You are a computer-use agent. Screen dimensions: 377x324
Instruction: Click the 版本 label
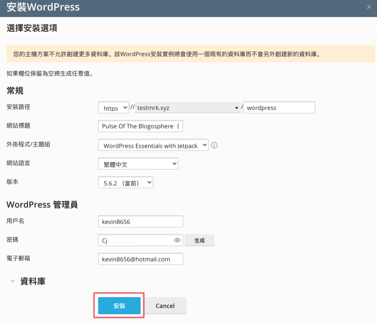(x=12, y=182)
